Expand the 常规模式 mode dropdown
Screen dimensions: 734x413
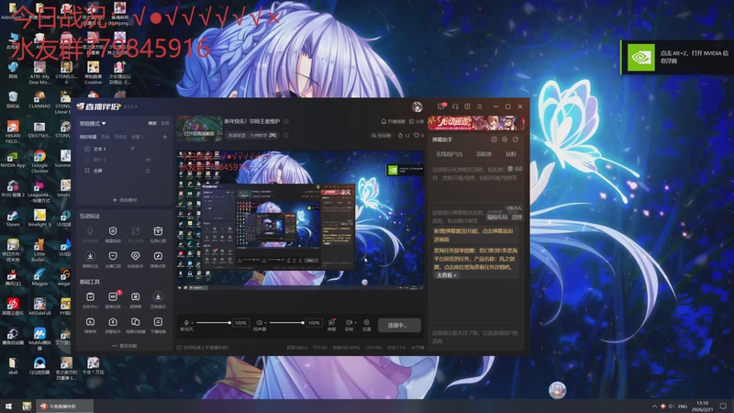pyautogui.click(x=93, y=124)
